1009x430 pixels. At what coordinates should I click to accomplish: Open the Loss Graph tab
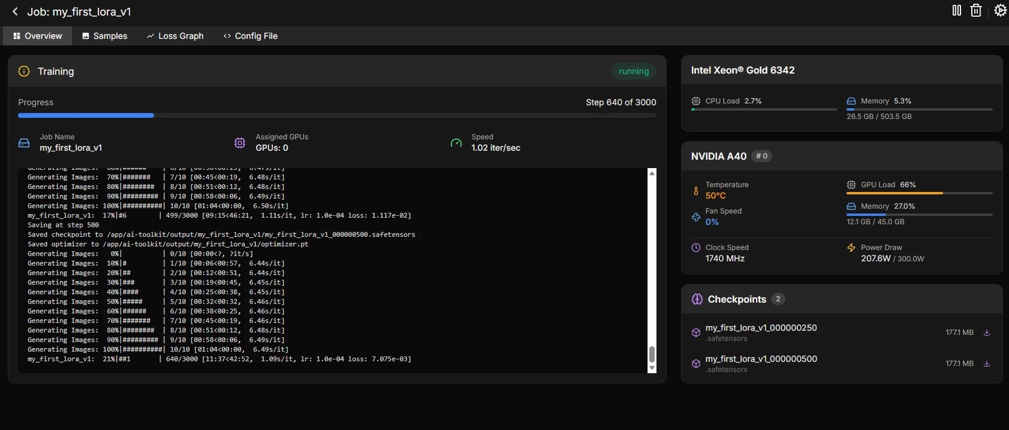point(175,36)
